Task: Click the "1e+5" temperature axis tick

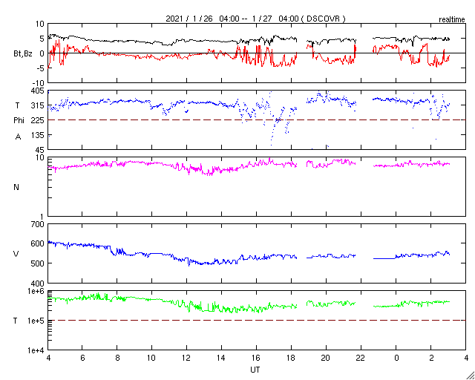Action: tap(36, 321)
